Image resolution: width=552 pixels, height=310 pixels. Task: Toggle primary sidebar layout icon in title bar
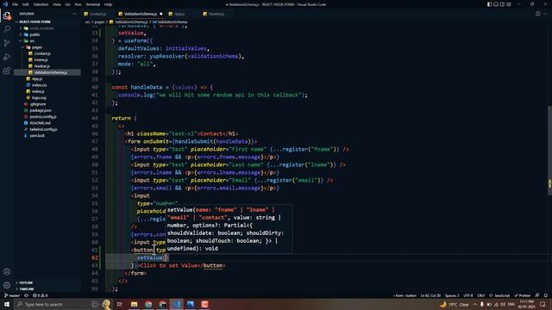point(489,4)
